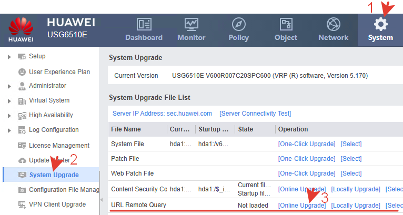Viewport: 403px width, 215px height.
Task: Click the Server Connectivity Test link
Action: 255,114
